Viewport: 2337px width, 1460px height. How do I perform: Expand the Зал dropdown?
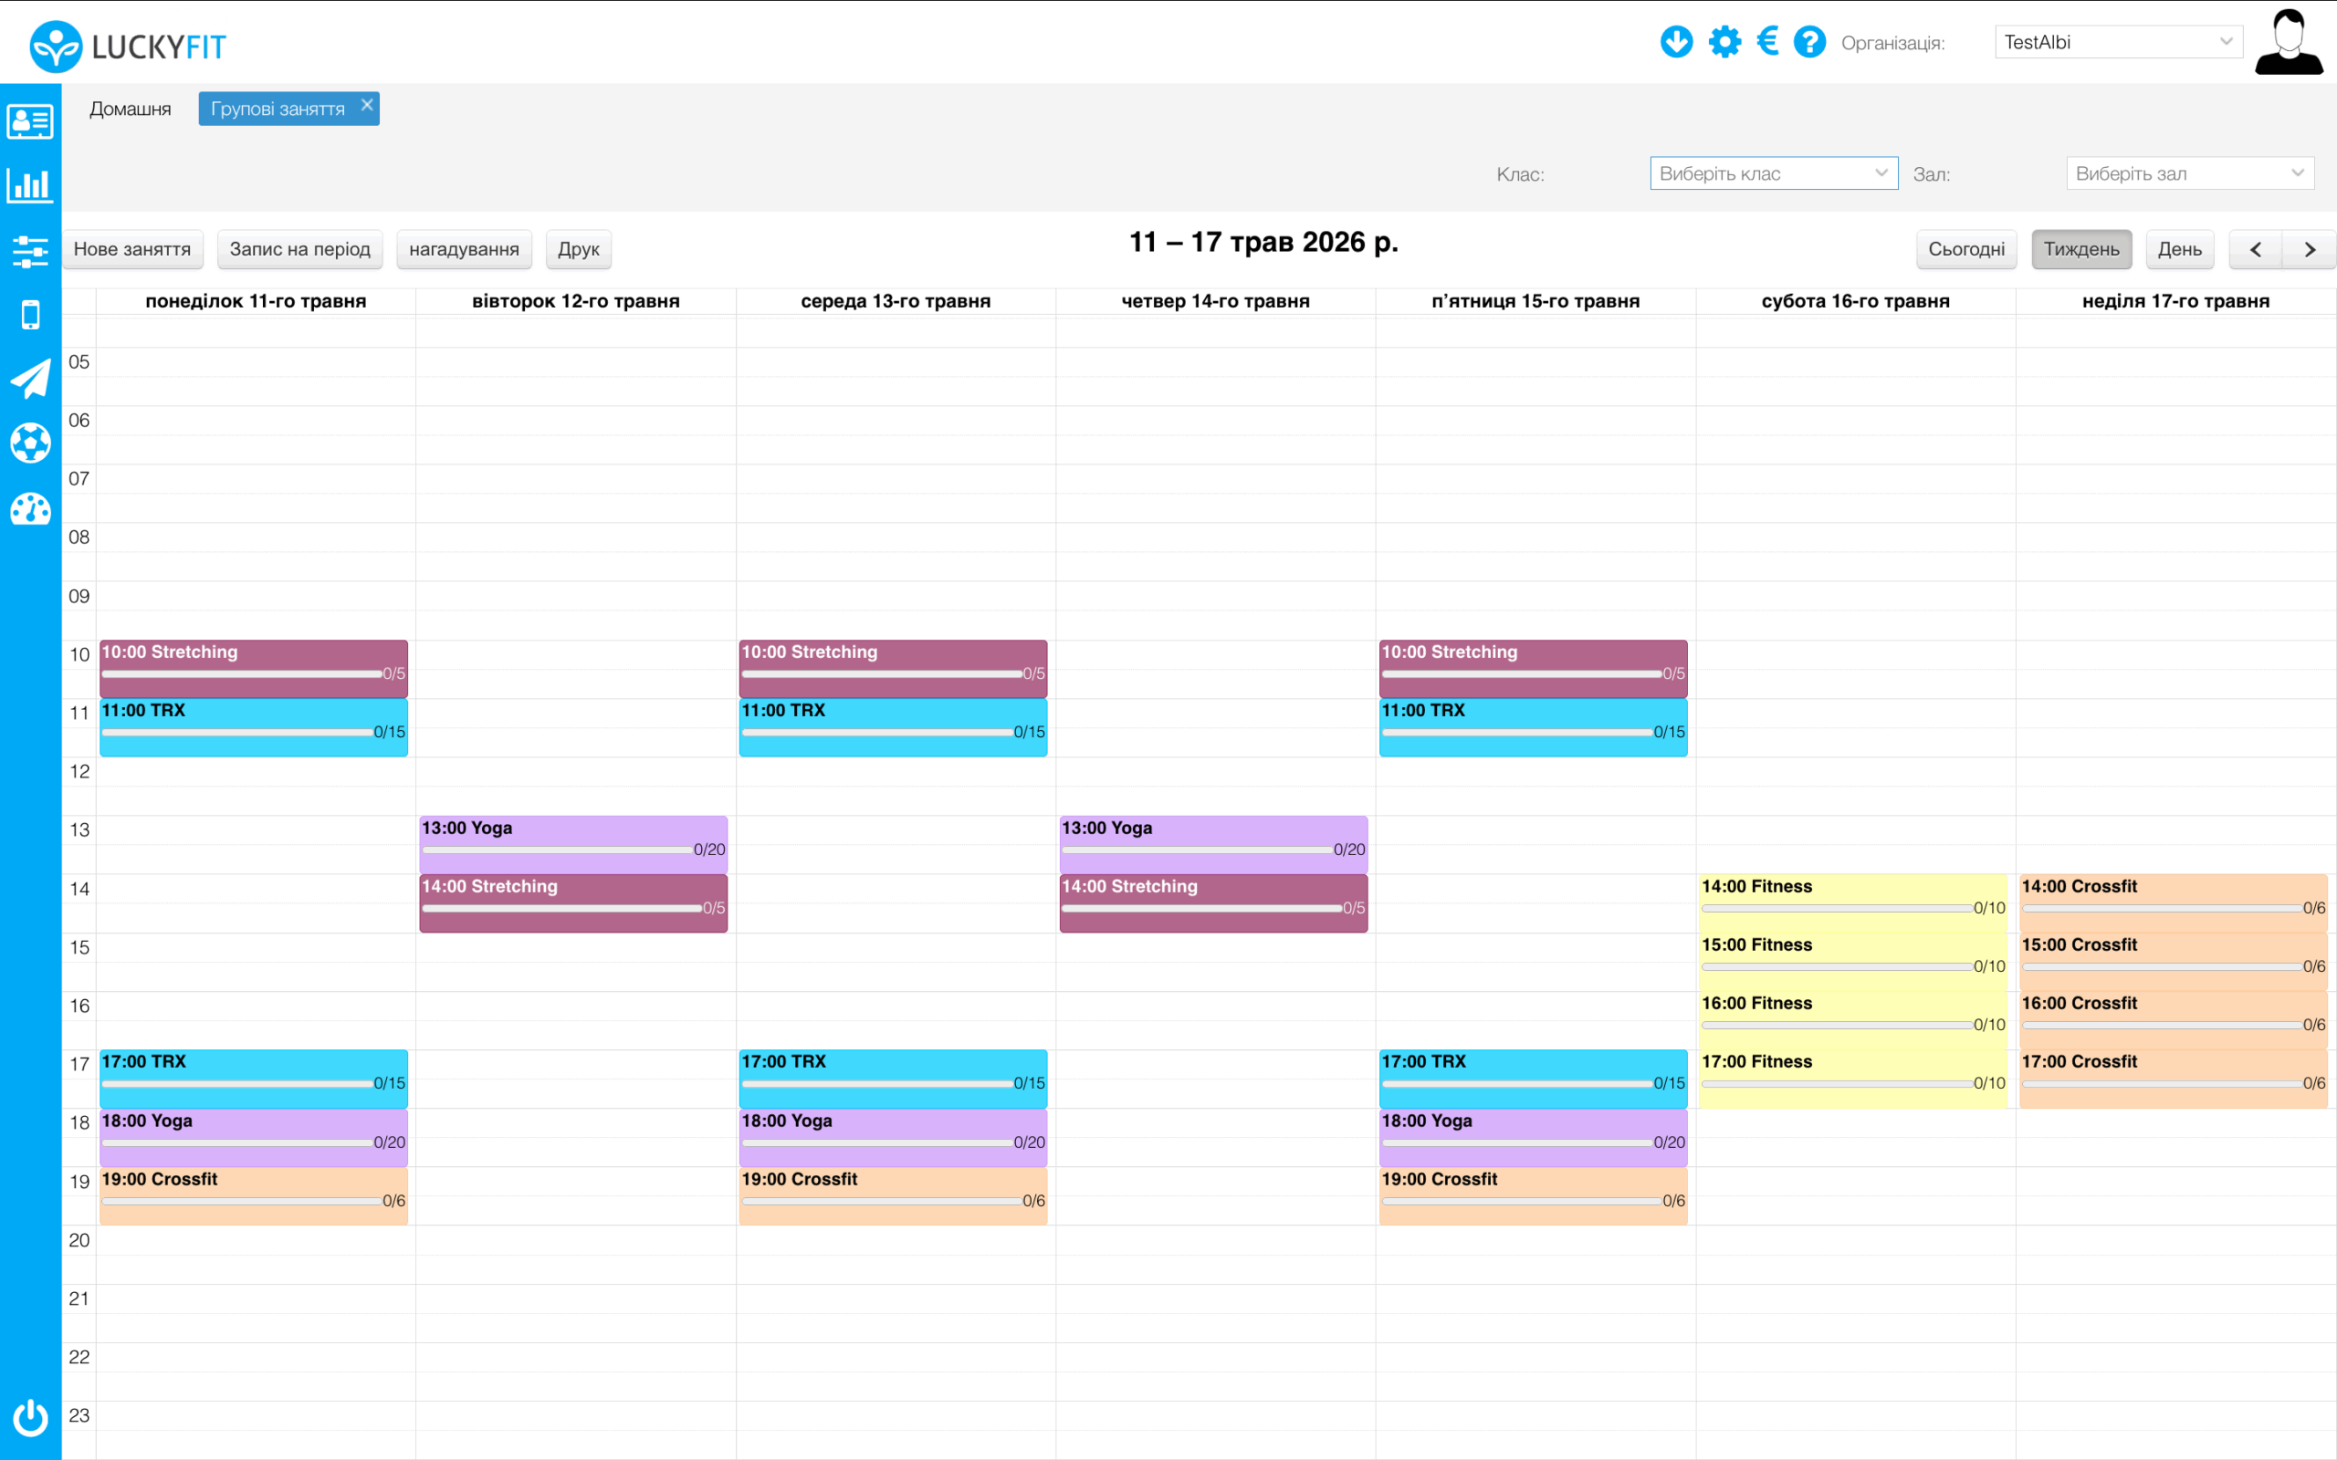pyautogui.click(x=2189, y=173)
